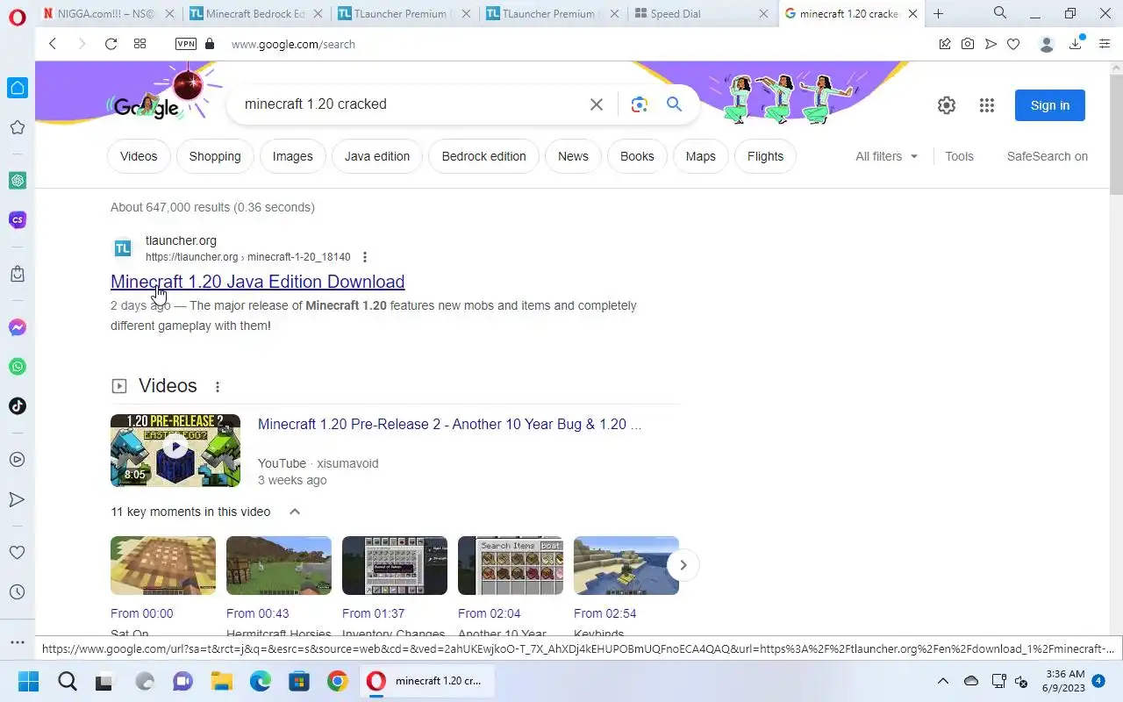Open ChatSonic in the Opera sidebar
Screen dimensions: 1123x702
pos(17,219)
